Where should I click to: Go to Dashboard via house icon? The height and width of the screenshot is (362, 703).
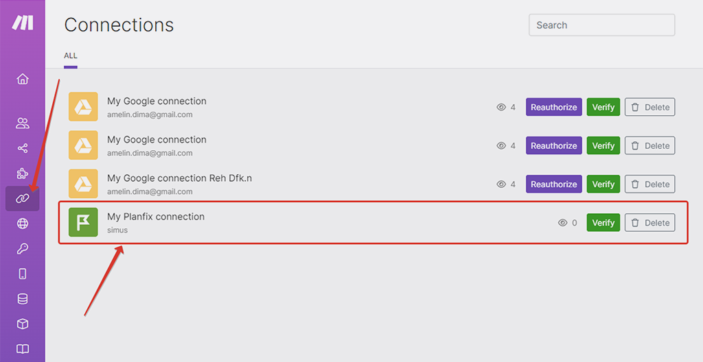pyautogui.click(x=23, y=80)
